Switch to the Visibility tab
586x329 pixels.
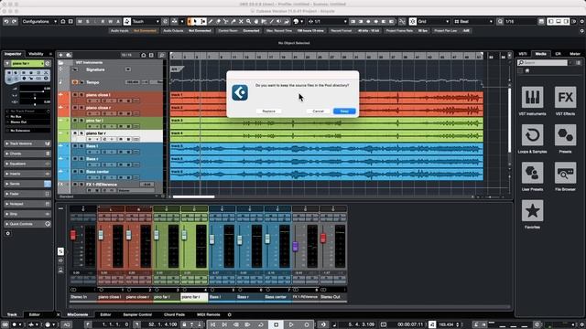point(36,54)
